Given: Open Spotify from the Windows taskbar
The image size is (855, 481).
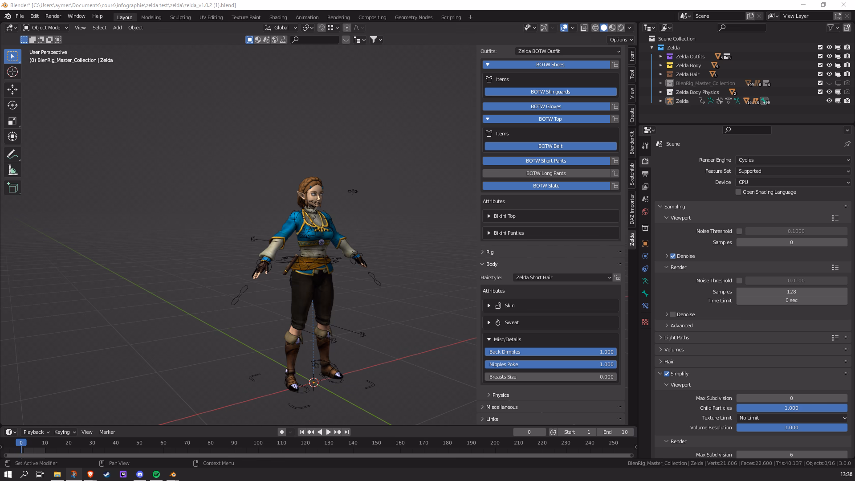Looking at the screenshot, I should (156, 474).
